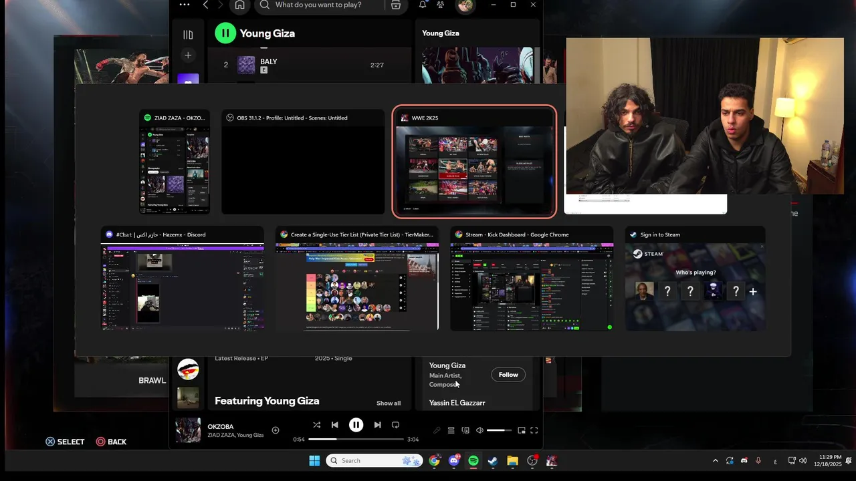This screenshot has height=481, width=856.
Task: Enter Spotify full screen mode
Action: pyautogui.click(x=534, y=430)
